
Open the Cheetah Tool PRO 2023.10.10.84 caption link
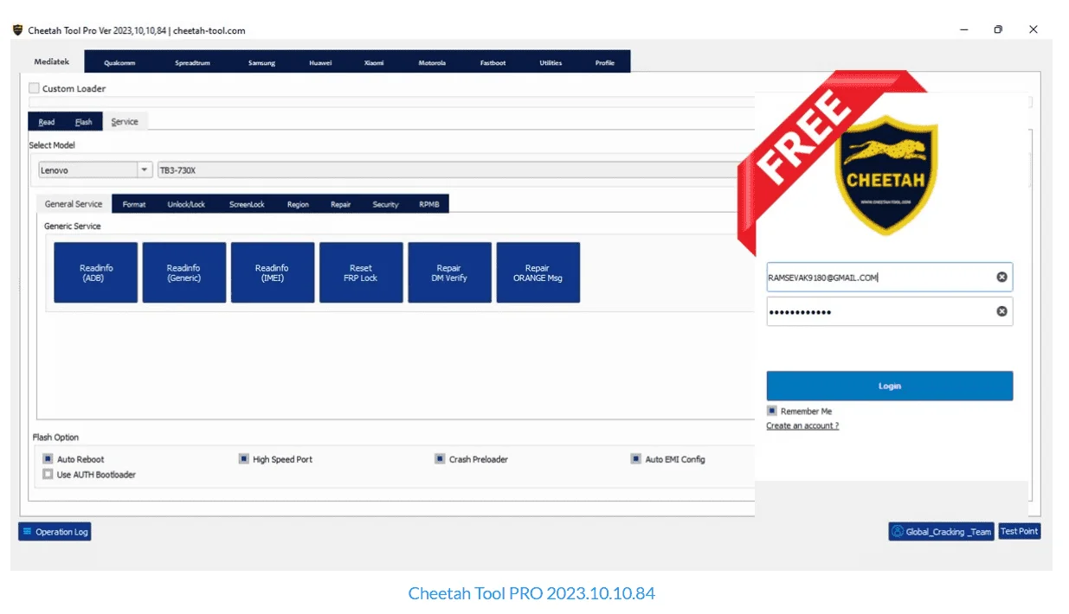pos(531,593)
